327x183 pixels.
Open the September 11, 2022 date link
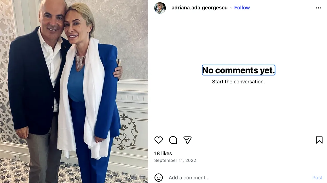click(175, 160)
